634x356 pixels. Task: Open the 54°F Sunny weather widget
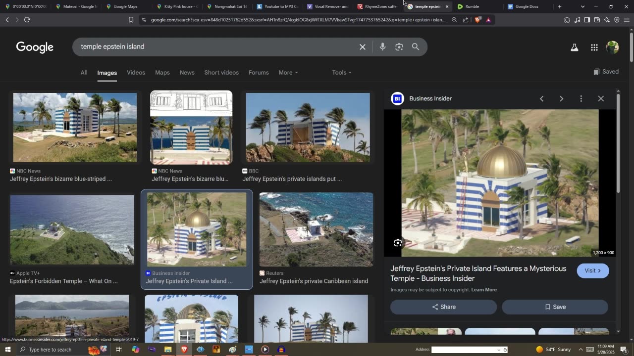tap(553, 350)
